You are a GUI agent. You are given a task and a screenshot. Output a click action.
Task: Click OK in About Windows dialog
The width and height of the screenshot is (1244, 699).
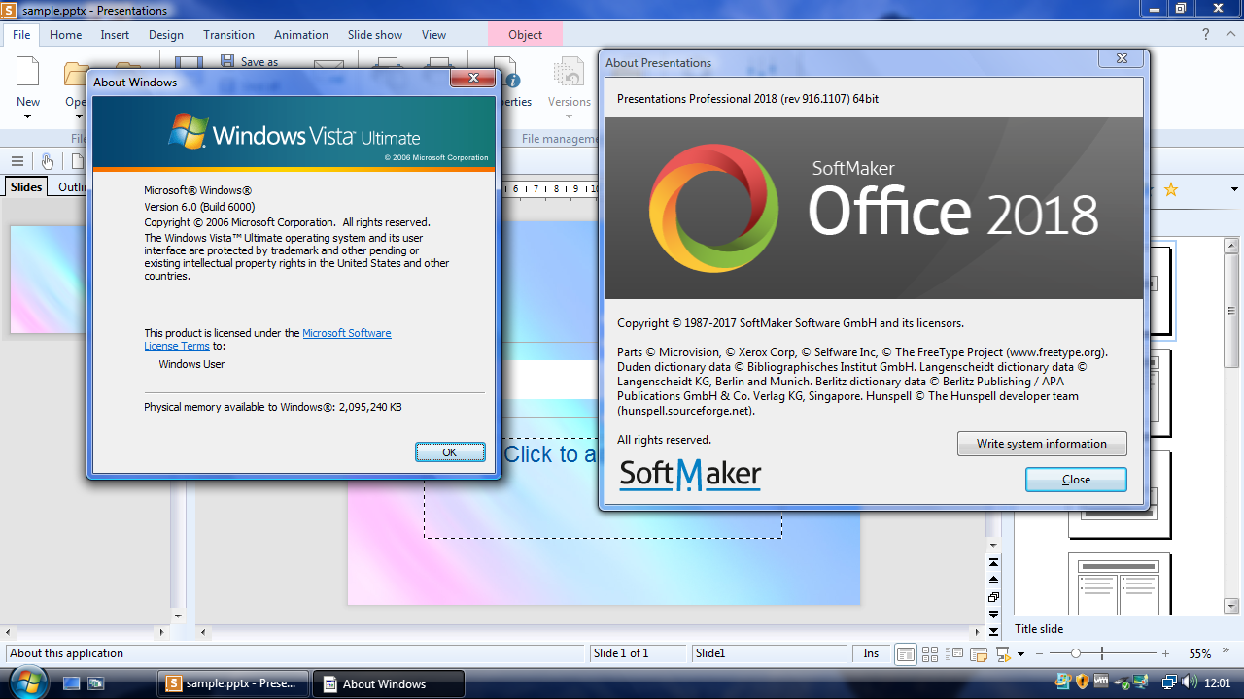(450, 452)
